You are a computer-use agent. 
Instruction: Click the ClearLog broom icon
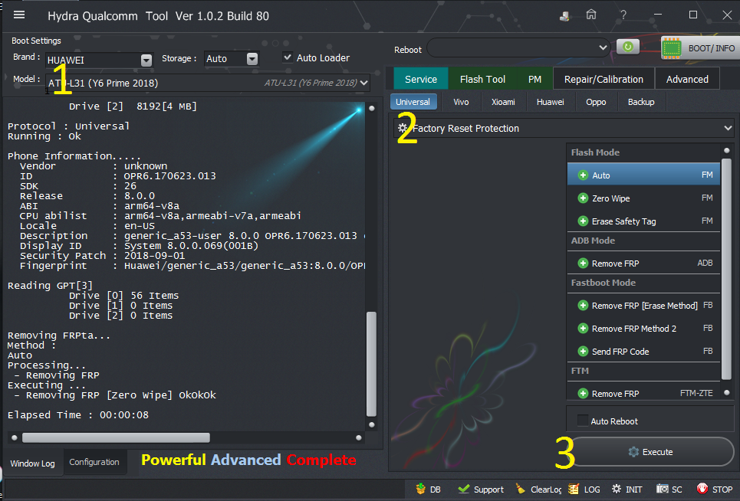pyautogui.click(x=521, y=490)
